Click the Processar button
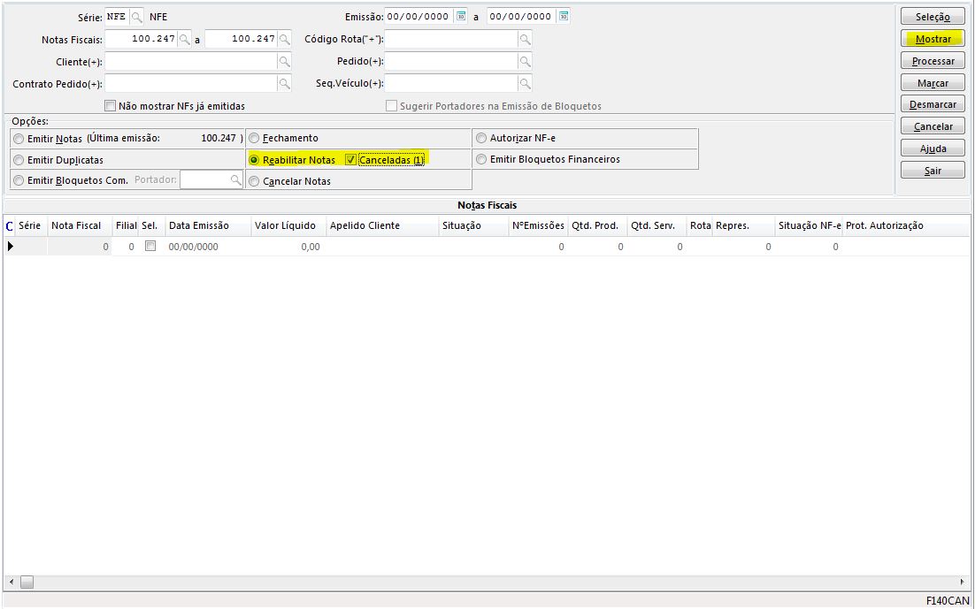Screen dimensions: 975x609 [x=933, y=61]
